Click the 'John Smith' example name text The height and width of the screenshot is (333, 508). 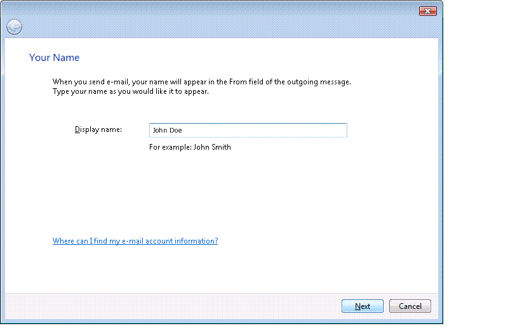pyautogui.click(x=212, y=147)
